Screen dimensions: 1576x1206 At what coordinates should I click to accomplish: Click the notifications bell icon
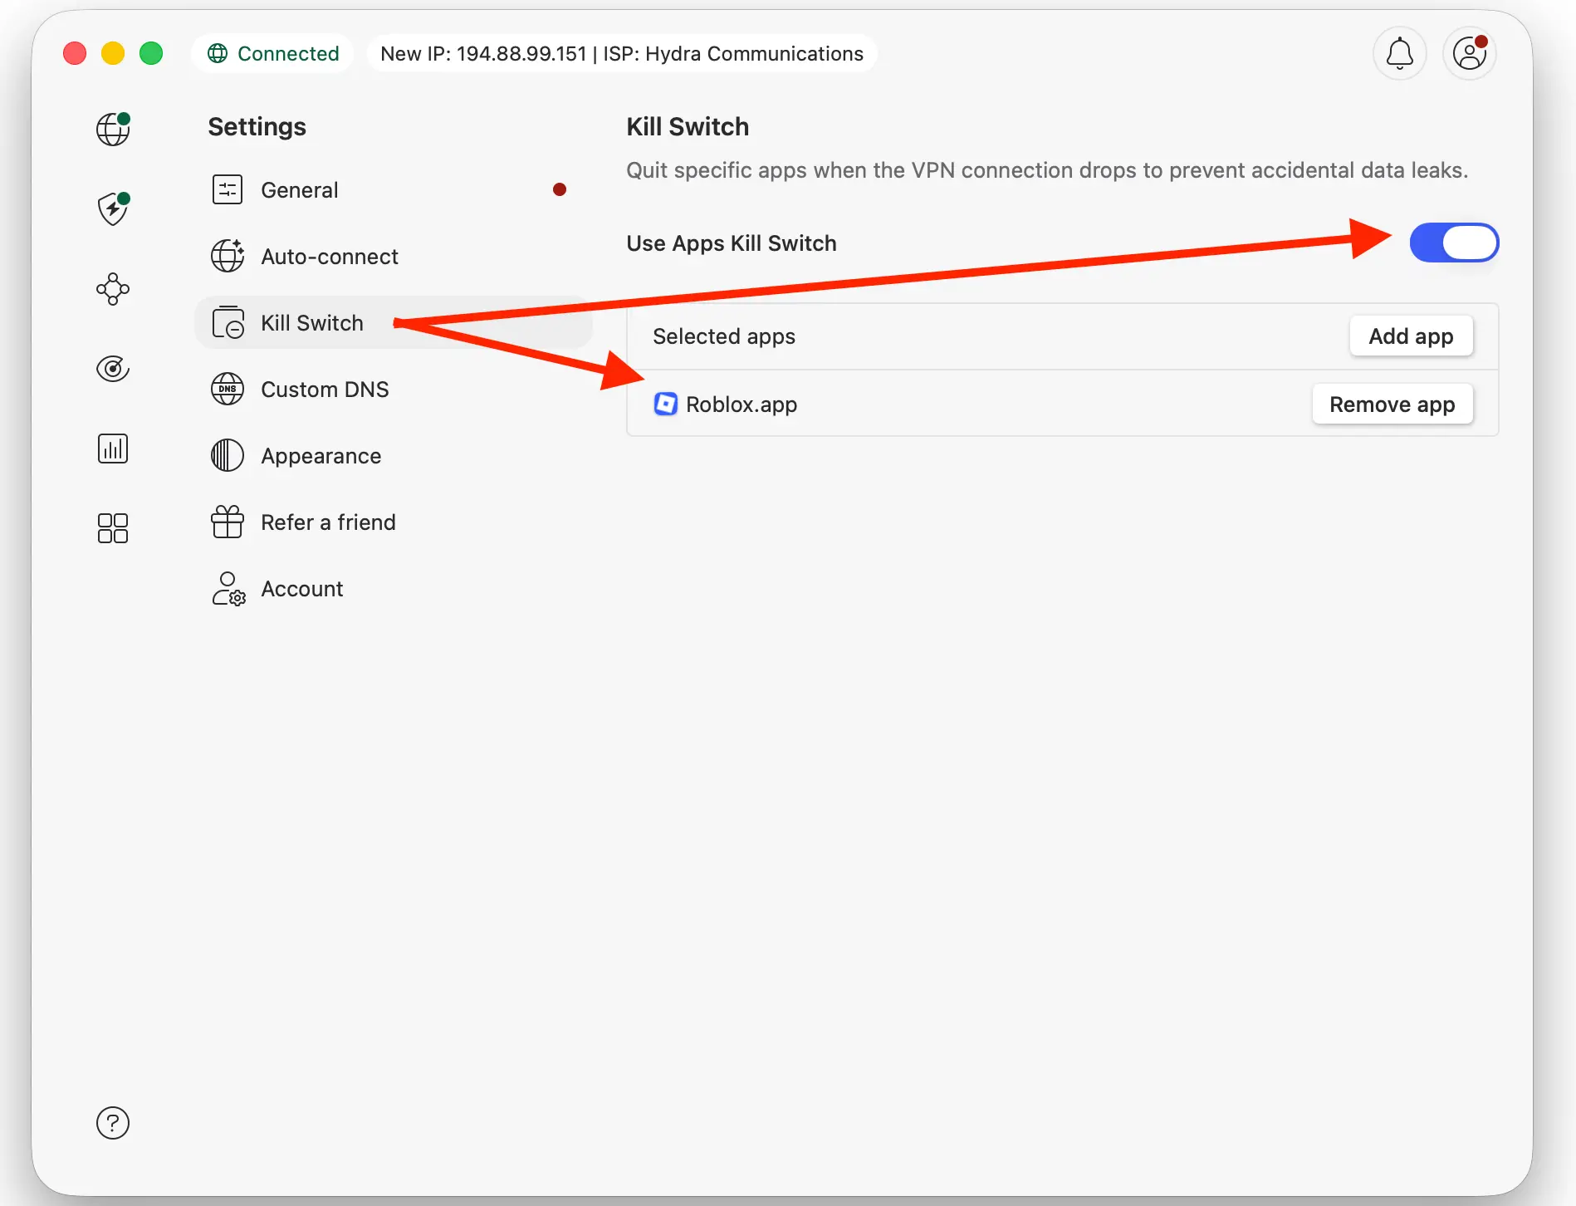pos(1399,54)
